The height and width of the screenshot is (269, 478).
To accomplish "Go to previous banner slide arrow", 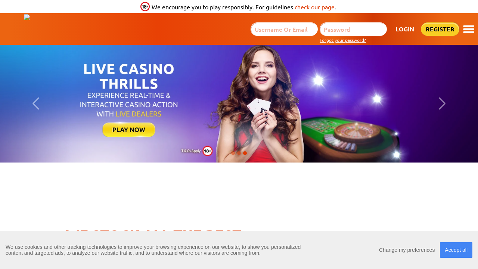I will pyautogui.click(x=36, y=103).
